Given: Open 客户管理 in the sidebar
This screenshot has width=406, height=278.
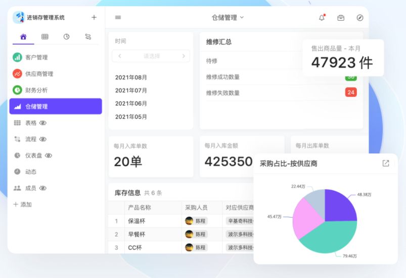Looking at the screenshot, I should point(56,57).
